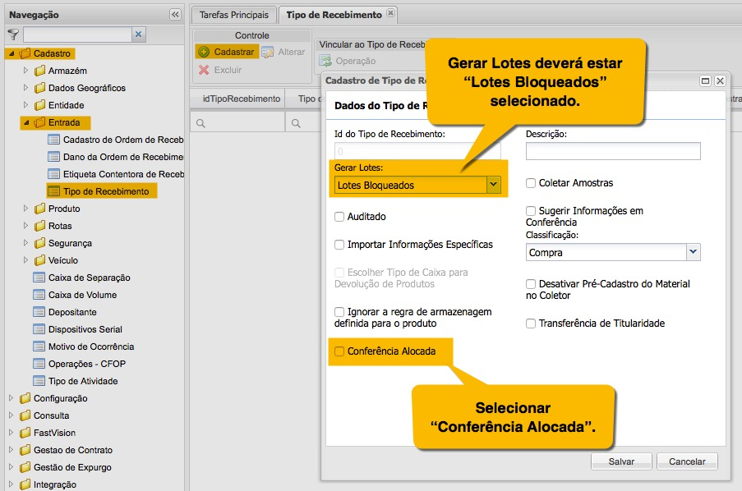The image size is (742, 491).
Task: Click the Veículo folder icon
Action: (x=39, y=260)
